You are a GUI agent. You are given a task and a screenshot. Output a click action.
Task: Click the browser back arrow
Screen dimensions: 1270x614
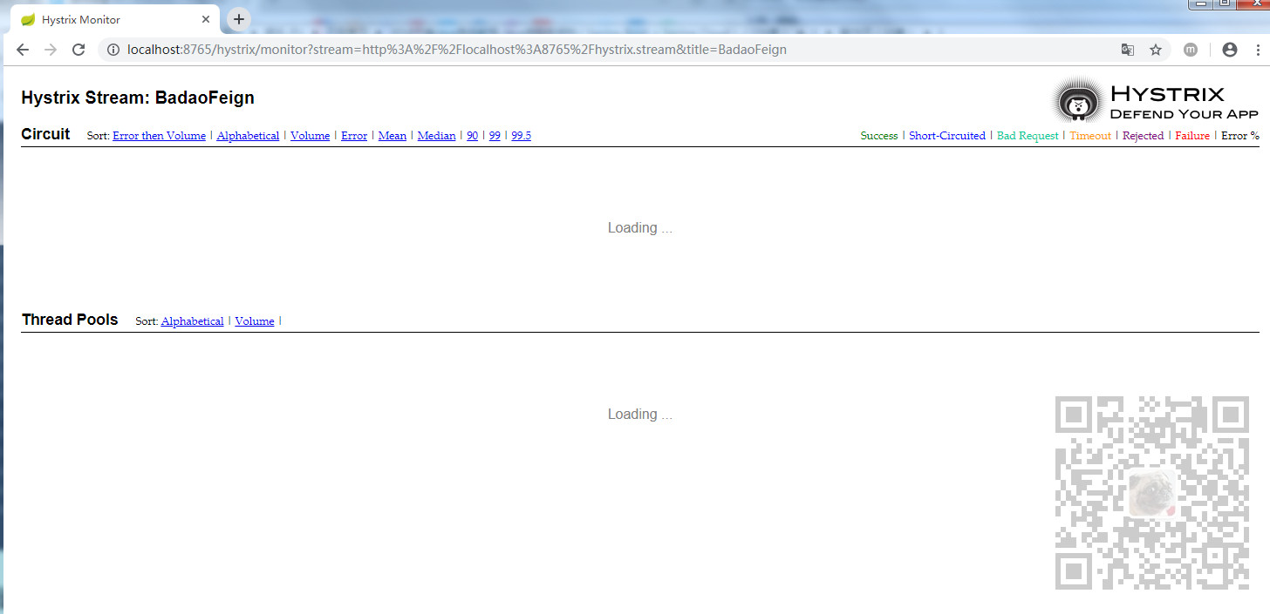click(x=23, y=50)
